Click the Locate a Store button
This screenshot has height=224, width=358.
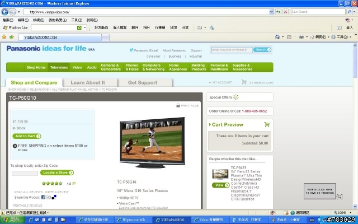(x=57, y=172)
